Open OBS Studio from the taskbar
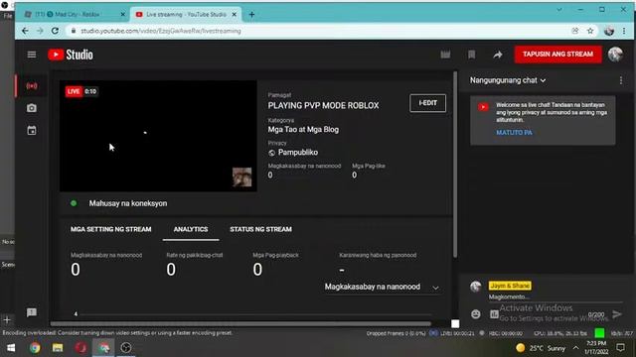Screen dimensions: 636x357 pos(126,348)
